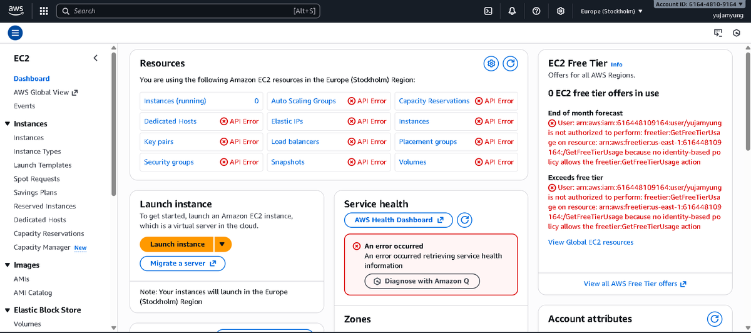Click the orange Launch instance button
The width and height of the screenshot is (751, 333).
click(177, 244)
